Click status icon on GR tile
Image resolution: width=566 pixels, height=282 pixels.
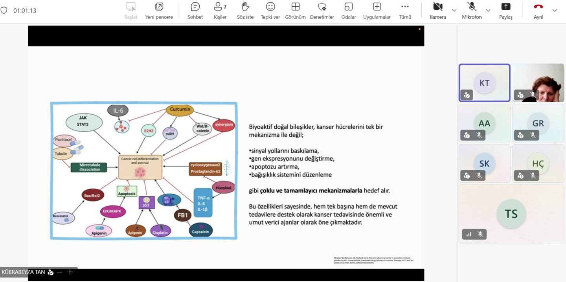pyautogui.click(x=520, y=135)
